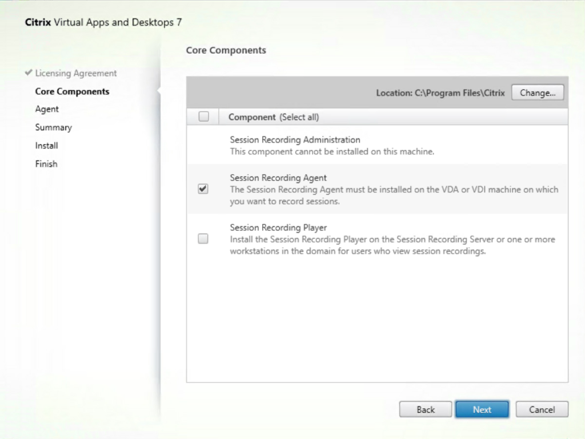Click the Session Recording Player description text
The height and width of the screenshot is (439, 585).
point(392,245)
